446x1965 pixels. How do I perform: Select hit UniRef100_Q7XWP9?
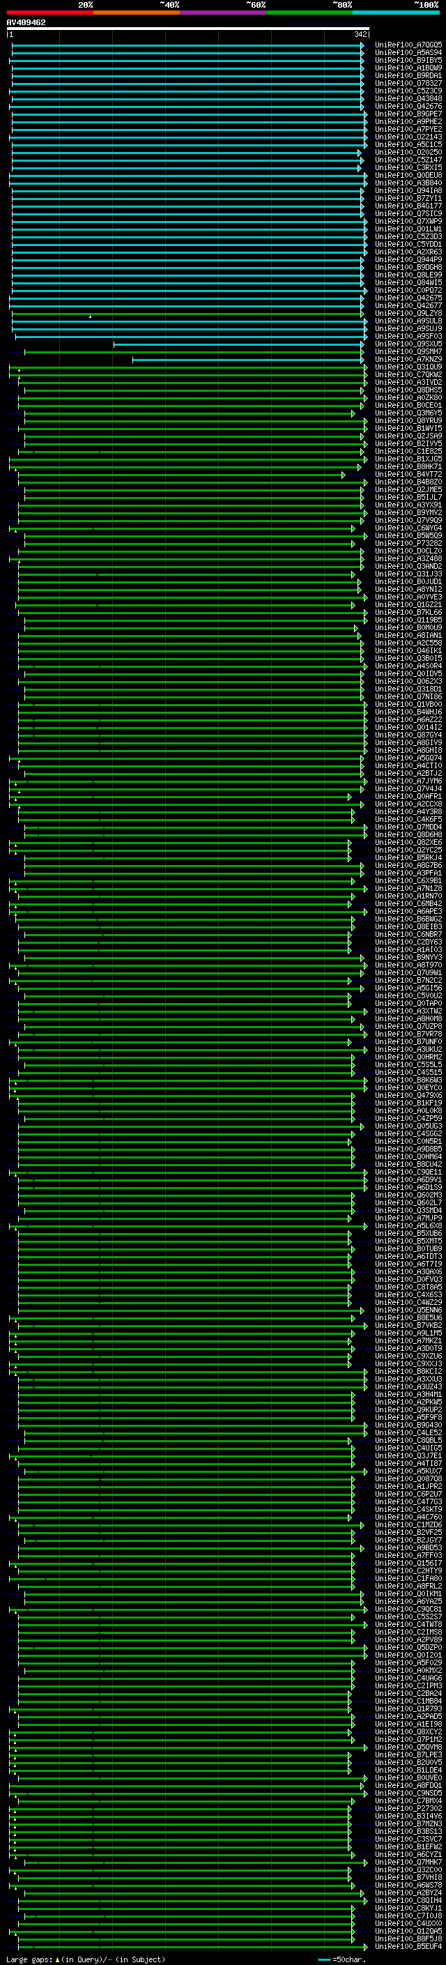point(408,221)
